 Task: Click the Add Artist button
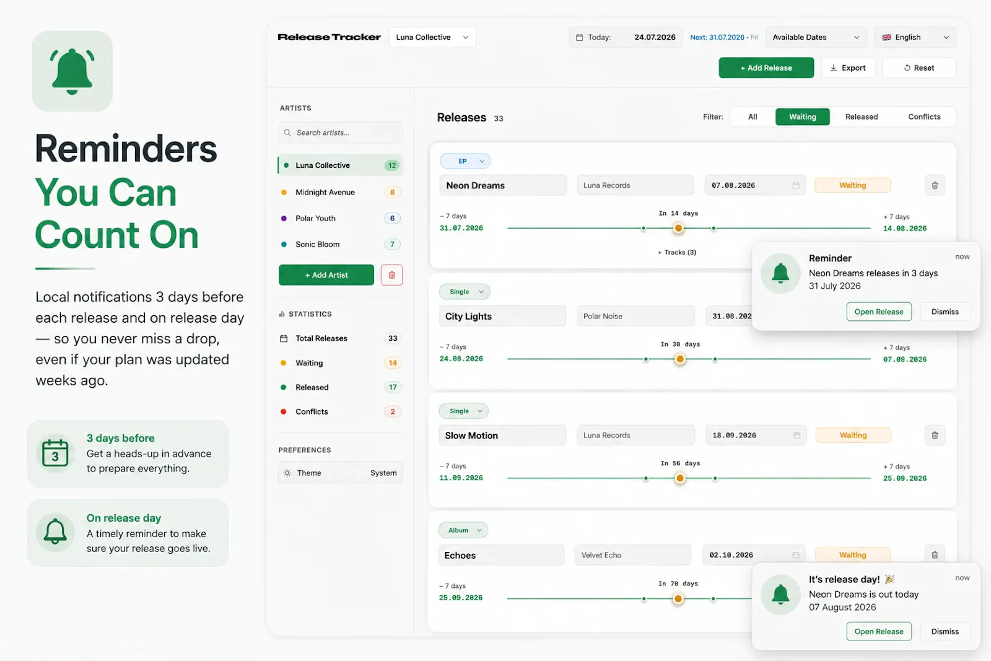coord(326,275)
